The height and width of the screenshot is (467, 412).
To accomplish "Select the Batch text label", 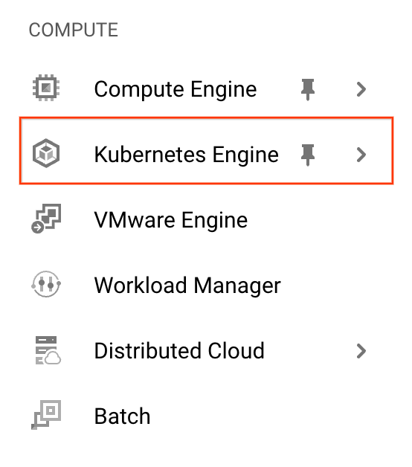I will [122, 416].
